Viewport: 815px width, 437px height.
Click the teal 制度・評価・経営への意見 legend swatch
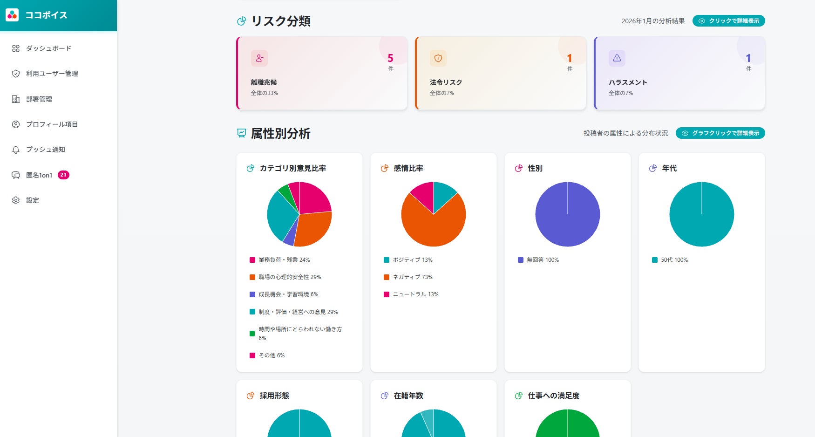[x=252, y=312]
